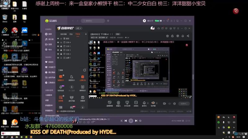248x139 pixels.
Task: Open the 弹幕秀 tool in the toolbox
Action: (82, 98)
